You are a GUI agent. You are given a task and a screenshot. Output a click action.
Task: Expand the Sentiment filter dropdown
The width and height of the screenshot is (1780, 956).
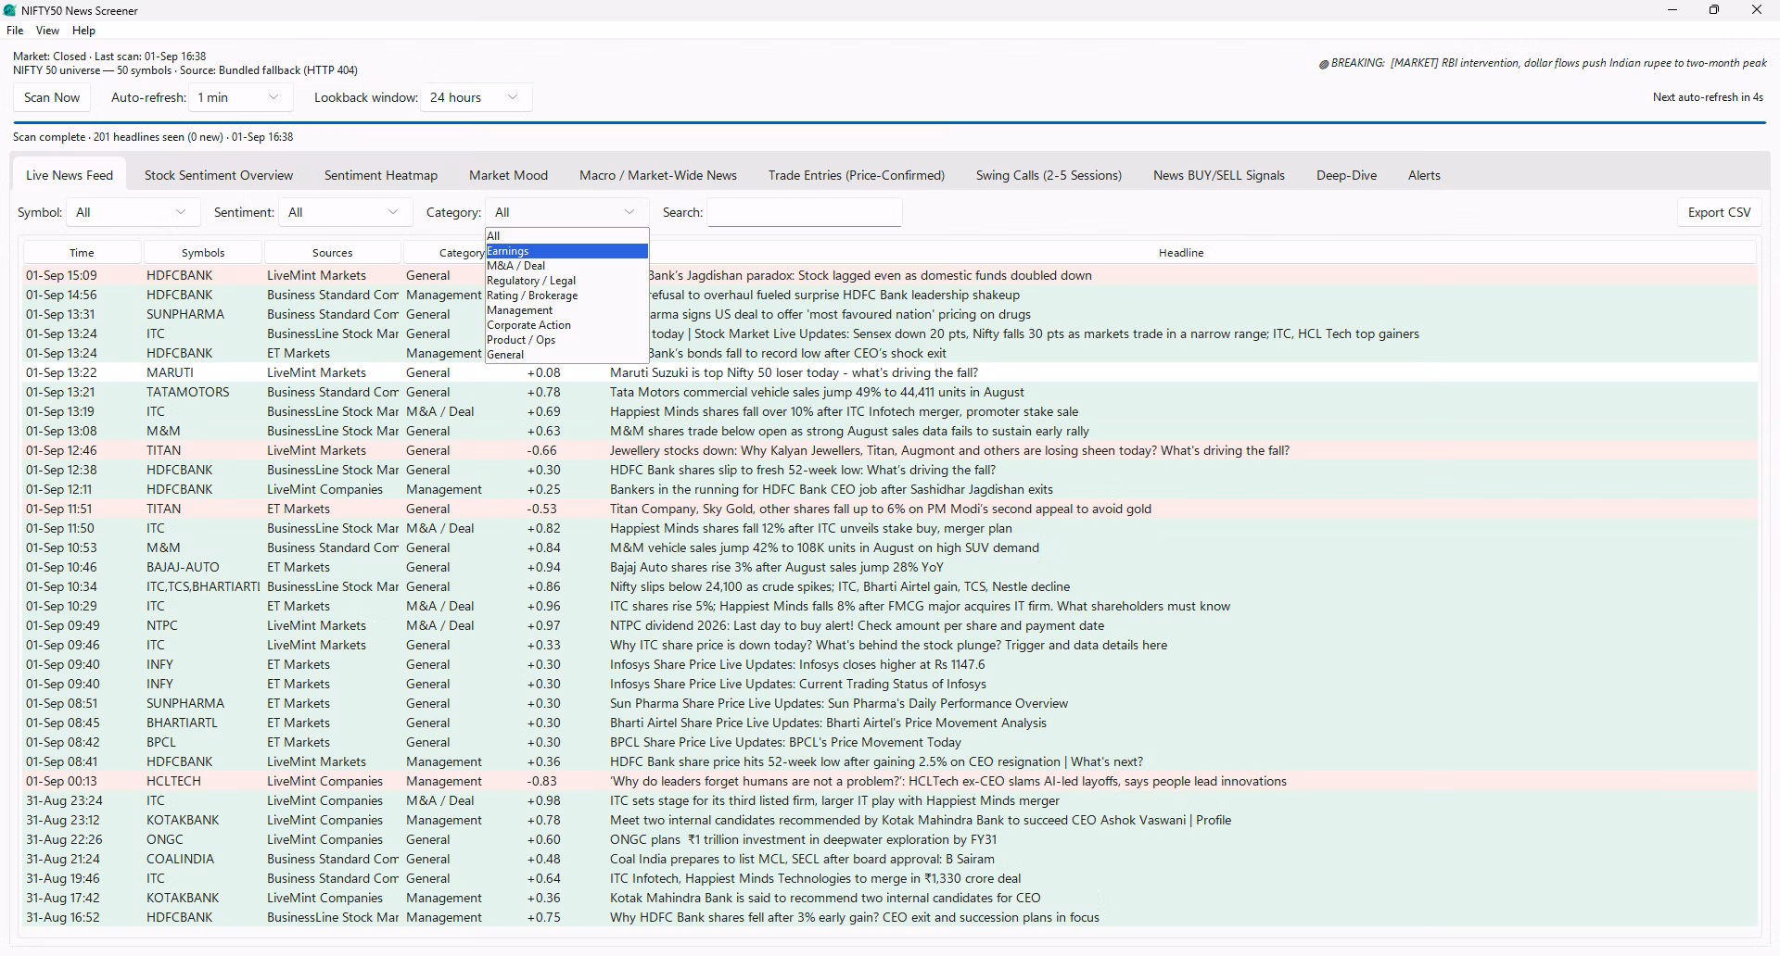click(x=346, y=212)
